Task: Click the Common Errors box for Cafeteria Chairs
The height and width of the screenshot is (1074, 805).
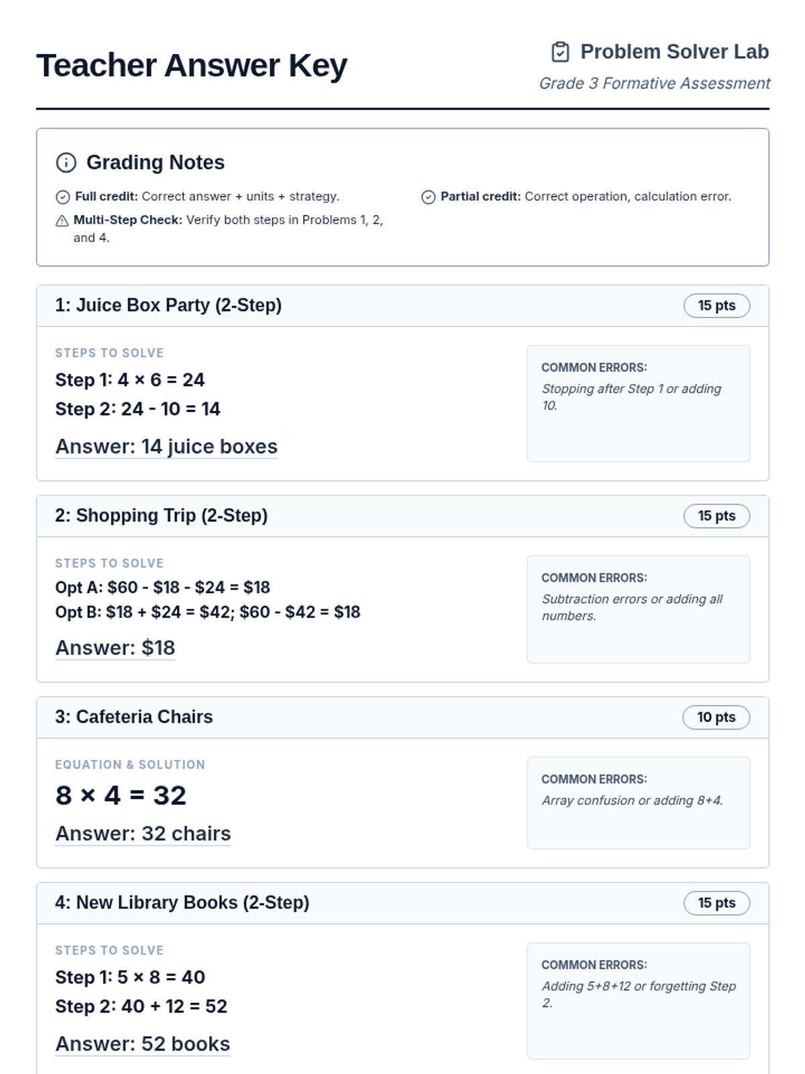Action: click(638, 803)
